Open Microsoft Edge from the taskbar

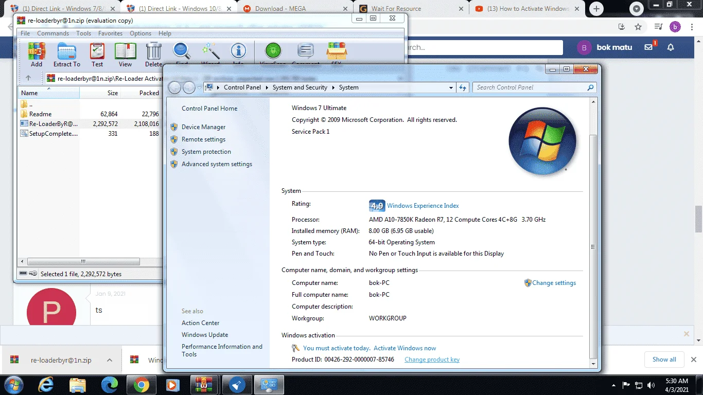click(110, 385)
